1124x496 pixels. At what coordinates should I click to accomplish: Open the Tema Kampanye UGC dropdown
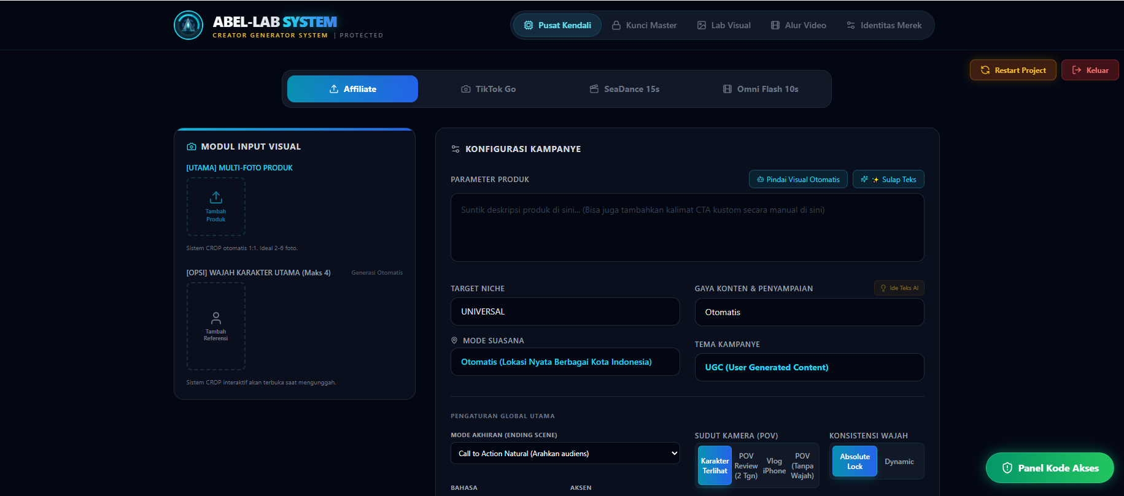coord(810,367)
